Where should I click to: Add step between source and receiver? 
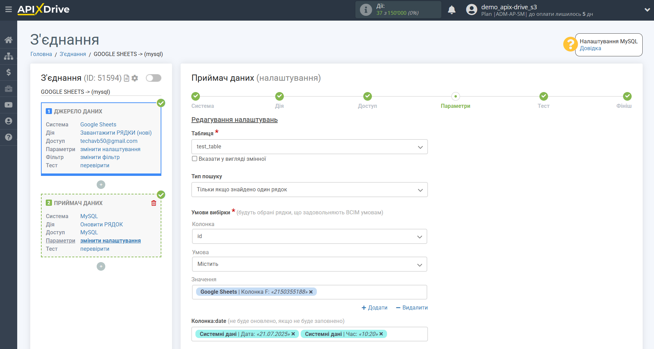click(x=101, y=185)
